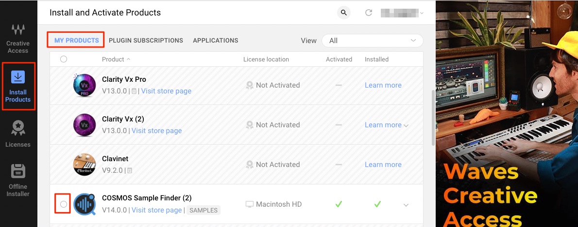Click Installed checkmark for COSMOS Sample Finder

click(x=377, y=204)
